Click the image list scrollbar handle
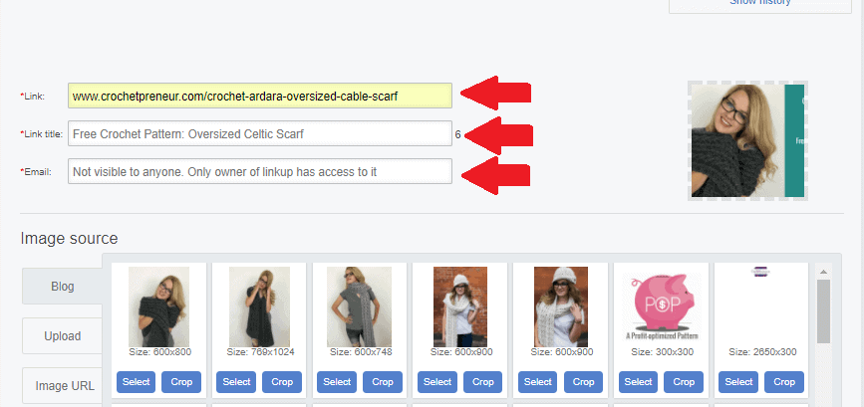 pos(823,311)
